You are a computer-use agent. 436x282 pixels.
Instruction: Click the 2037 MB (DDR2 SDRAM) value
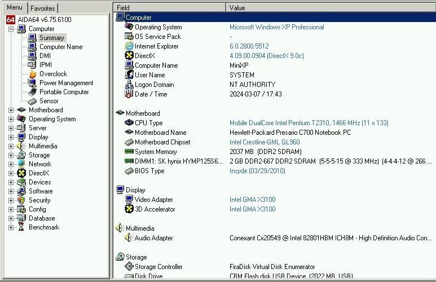(x=266, y=152)
